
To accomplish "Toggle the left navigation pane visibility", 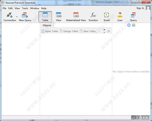I will click(143, 117).
